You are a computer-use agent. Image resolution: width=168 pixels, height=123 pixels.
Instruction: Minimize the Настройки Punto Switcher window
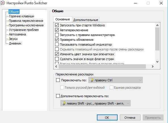135,3
